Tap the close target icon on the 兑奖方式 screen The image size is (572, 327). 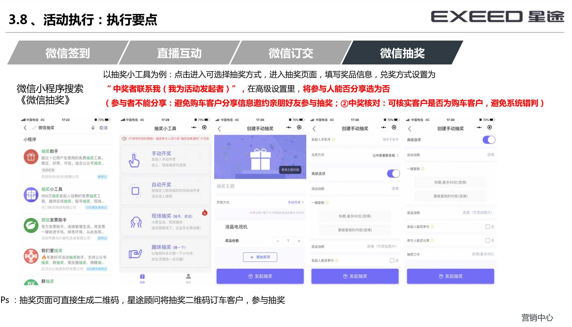[x=394, y=127]
